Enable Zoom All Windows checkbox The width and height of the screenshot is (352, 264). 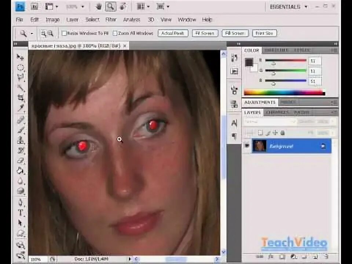tap(115, 33)
